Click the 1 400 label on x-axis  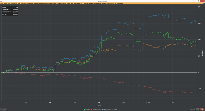tap(172, 103)
